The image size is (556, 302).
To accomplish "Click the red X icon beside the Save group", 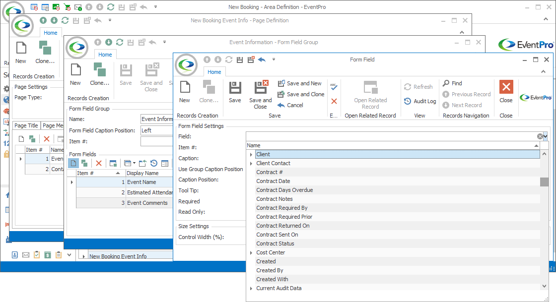I will [x=334, y=101].
